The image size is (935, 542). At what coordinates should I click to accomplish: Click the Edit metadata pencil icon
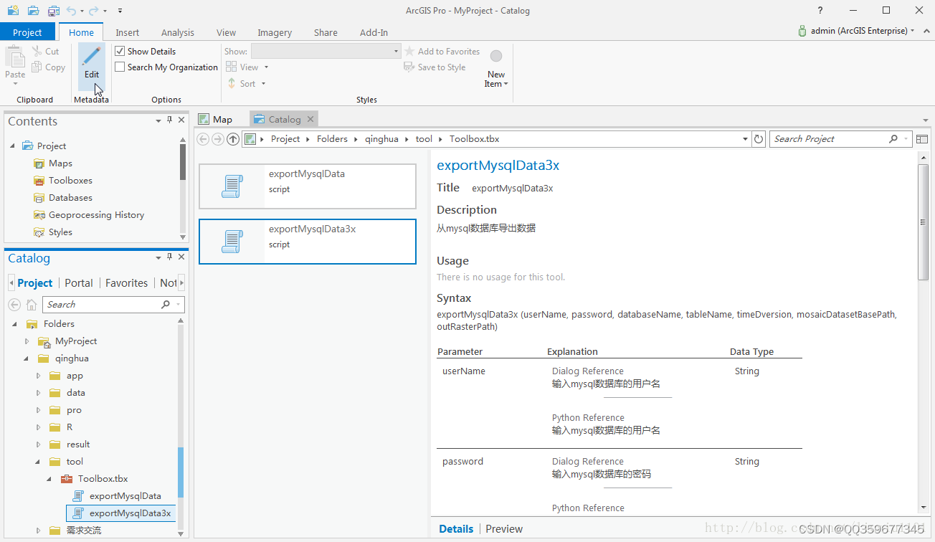pyautogui.click(x=92, y=57)
